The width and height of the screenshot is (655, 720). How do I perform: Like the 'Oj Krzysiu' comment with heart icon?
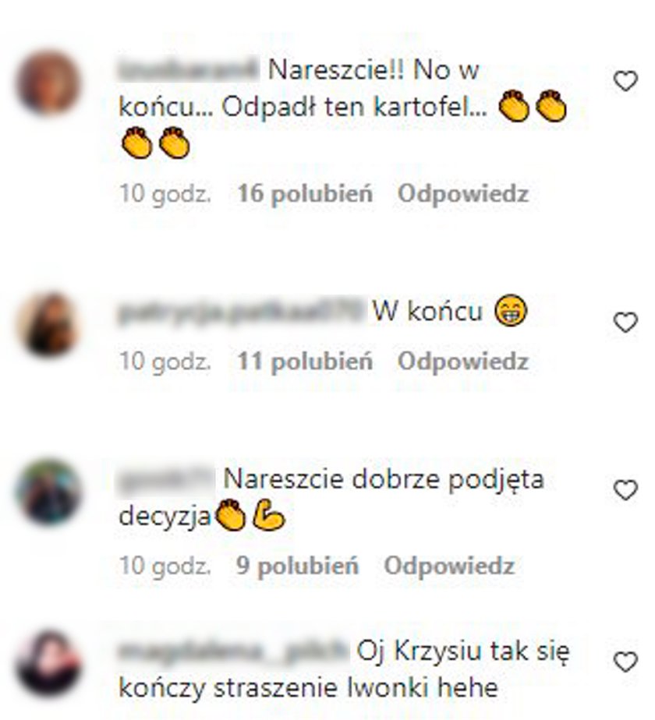click(x=625, y=662)
